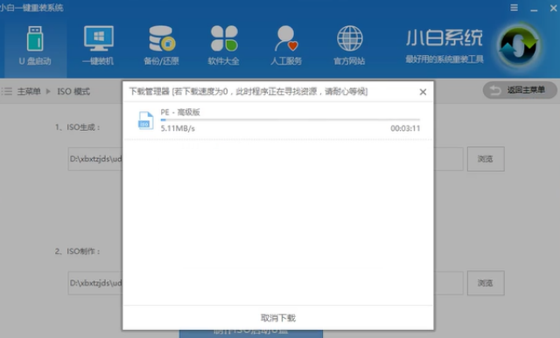This screenshot has width=560, height=338.
Task: Click 取消下载 to cancel download
Action: [x=278, y=318]
